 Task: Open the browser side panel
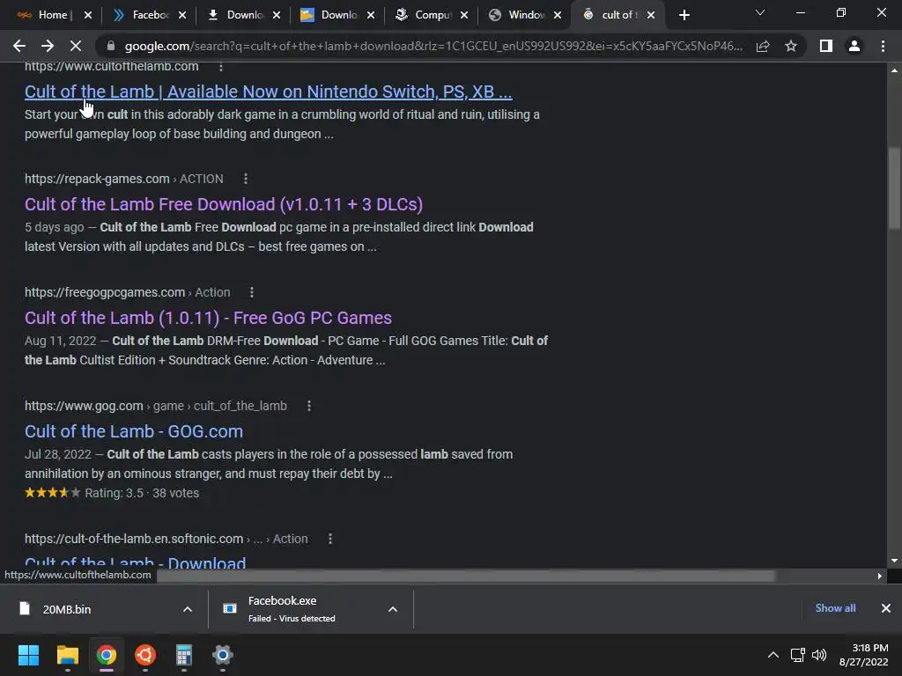coord(826,46)
